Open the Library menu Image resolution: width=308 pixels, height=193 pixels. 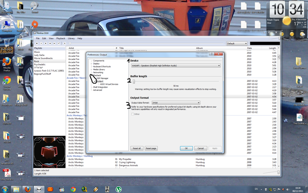click(x=71, y=38)
